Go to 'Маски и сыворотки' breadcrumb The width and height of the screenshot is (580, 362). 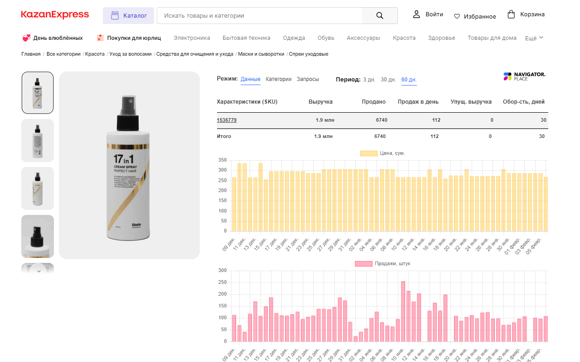[261, 54]
